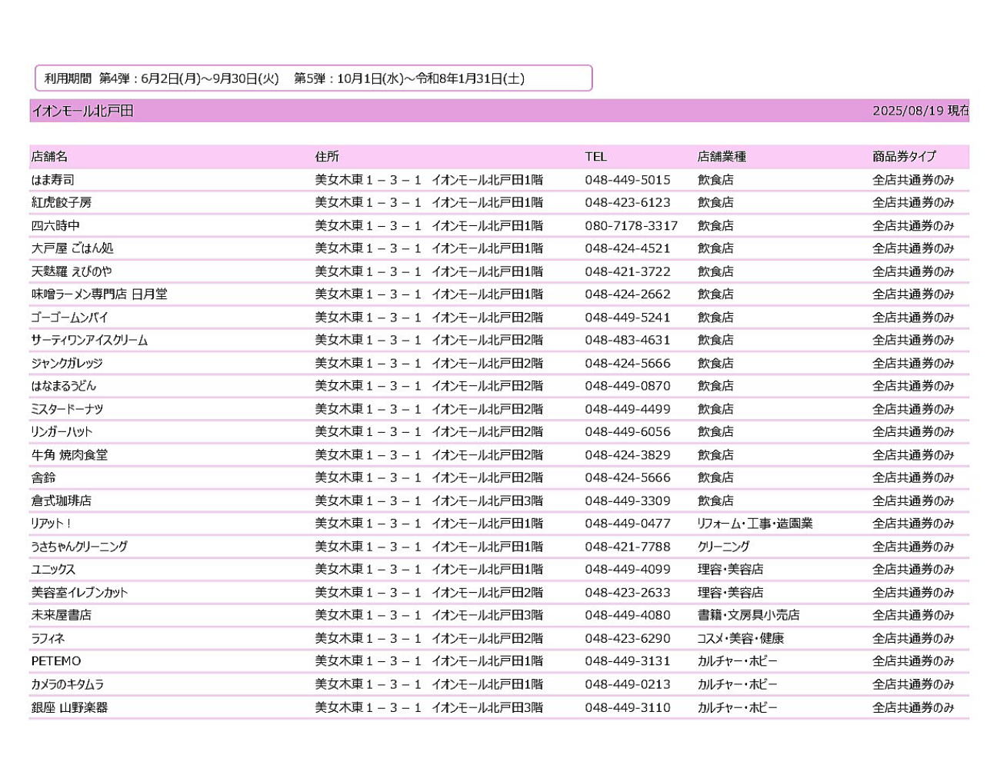Screen dimensions: 1000x765
Task: Click the ミスタードーナツ store name
Action: click(67, 409)
